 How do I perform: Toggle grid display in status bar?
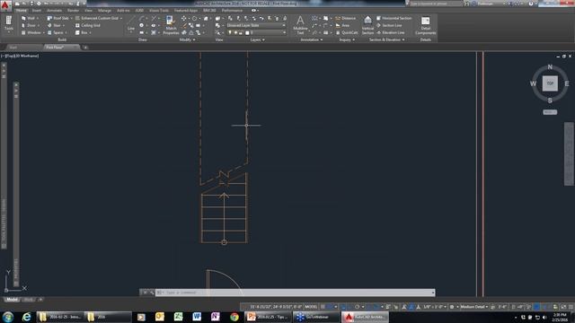click(x=323, y=307)
